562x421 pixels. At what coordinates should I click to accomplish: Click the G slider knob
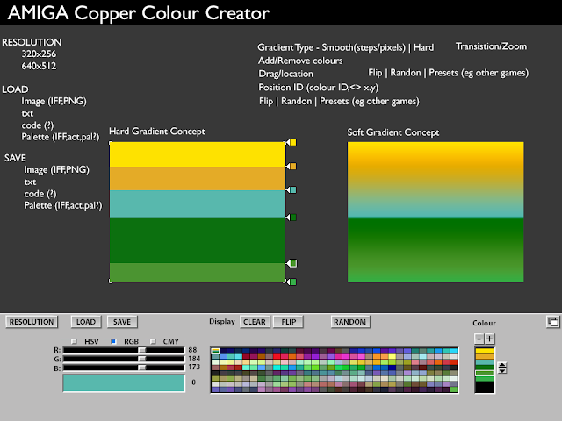[x=142, y=359]
